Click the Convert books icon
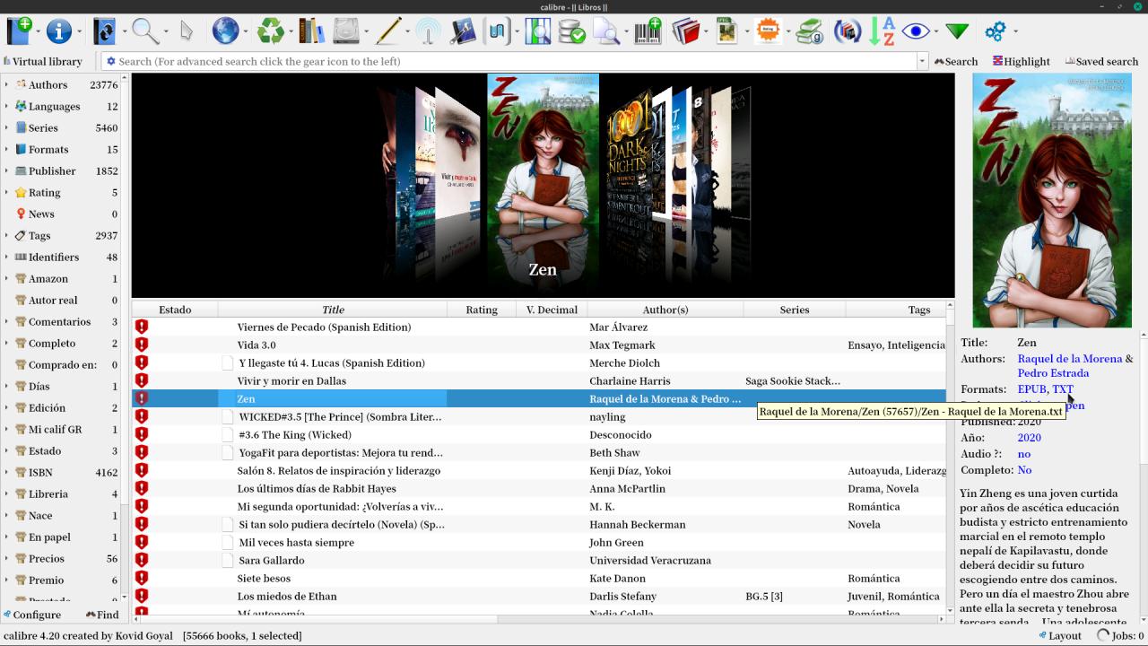The height and width of the screenshot is (646, 1148). [104, 31]
